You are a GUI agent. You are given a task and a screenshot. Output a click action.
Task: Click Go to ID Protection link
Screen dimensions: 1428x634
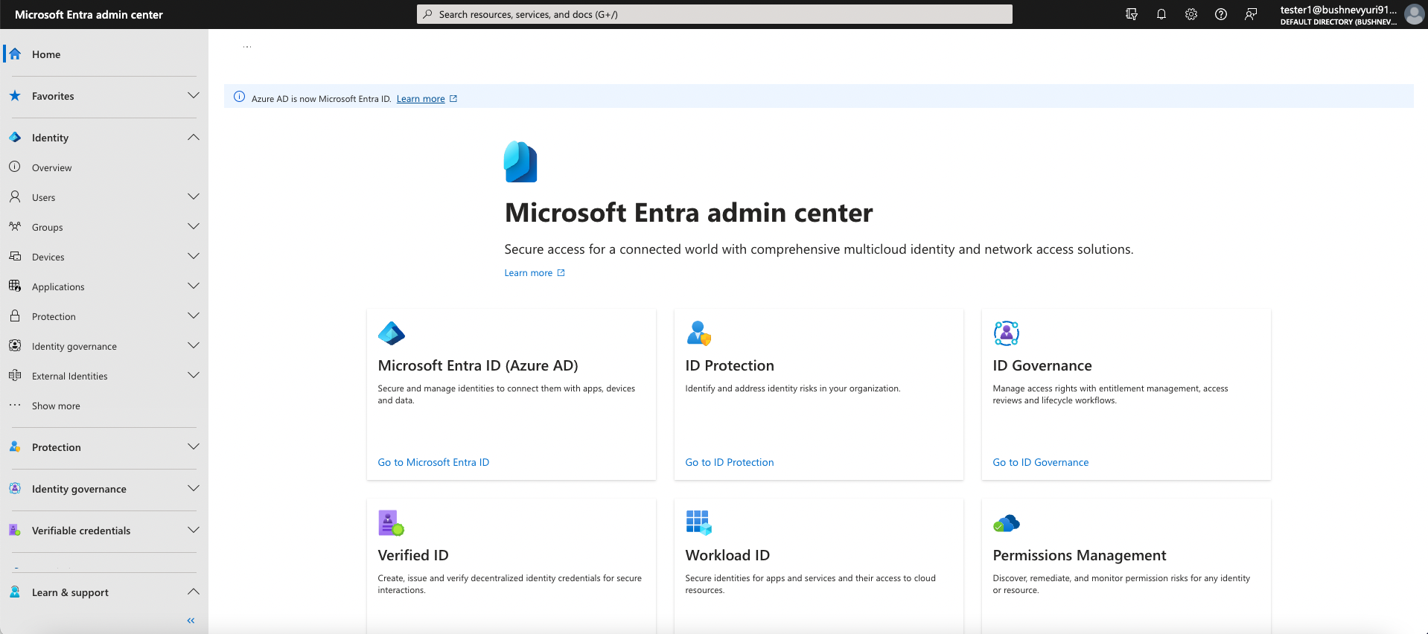730,462
